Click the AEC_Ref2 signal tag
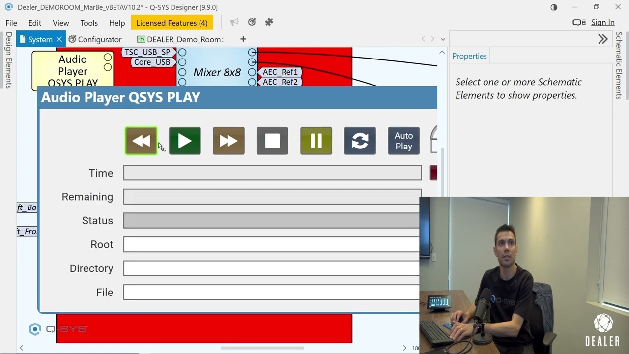The width and height of the screenshot is (629, 354). pos(280,82)
